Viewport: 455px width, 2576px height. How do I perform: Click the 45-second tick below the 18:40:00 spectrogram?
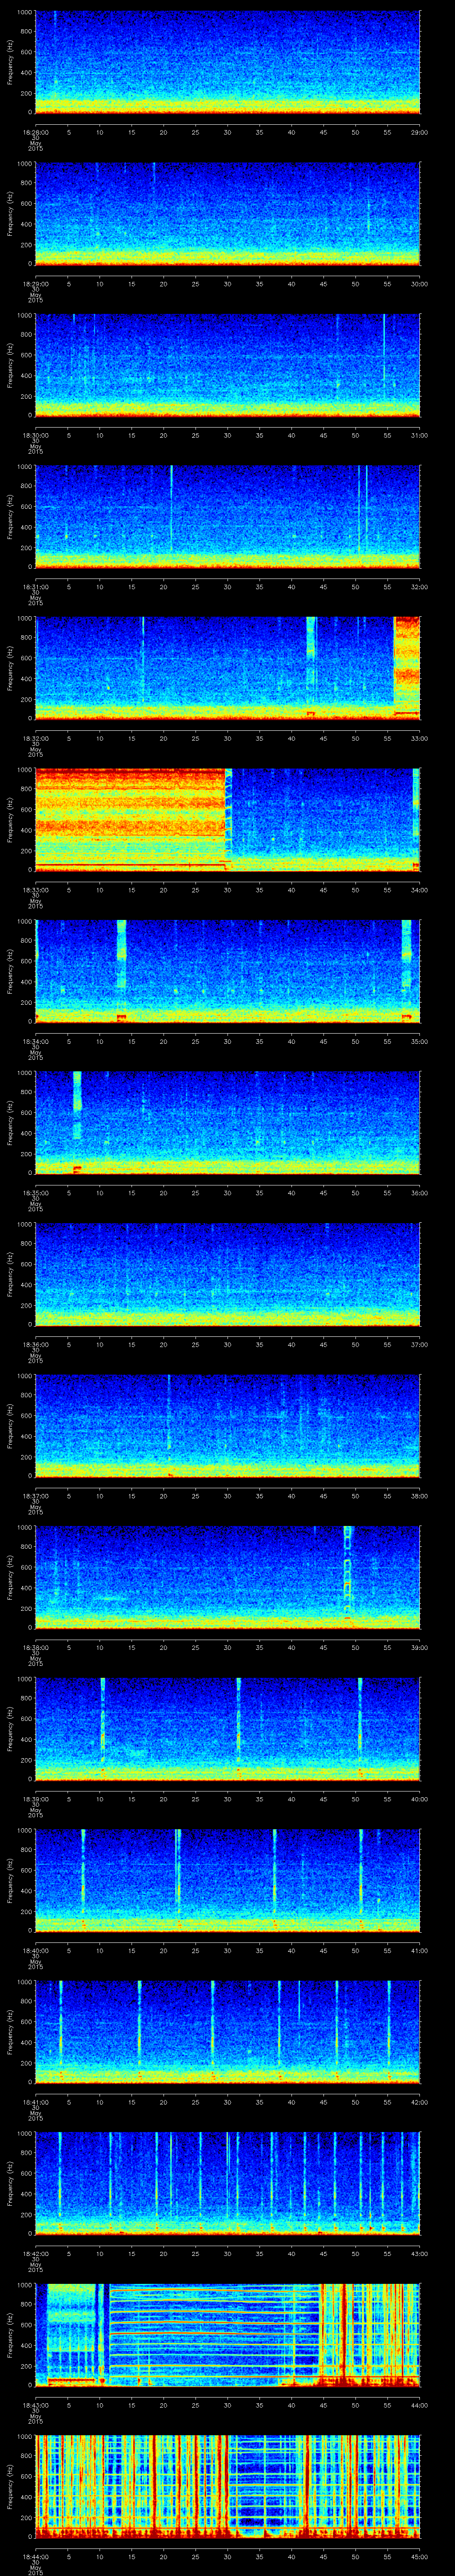click(324, 1950)
